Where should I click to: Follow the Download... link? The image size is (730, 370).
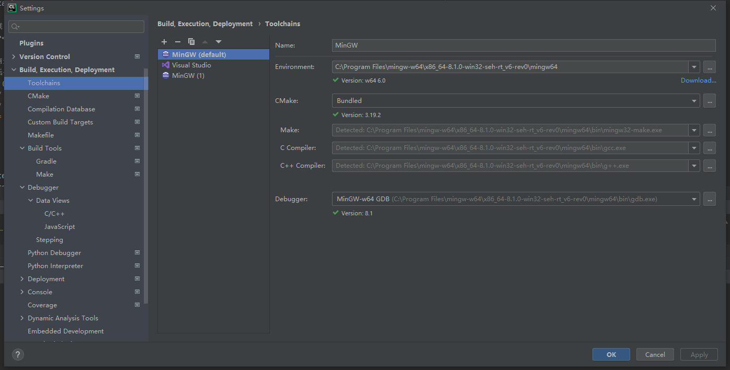[698, 80]
